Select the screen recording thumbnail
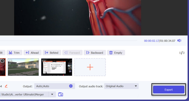The height and width of the screenshot is (101, 189). pyautogui.click(x=57, y=67)
